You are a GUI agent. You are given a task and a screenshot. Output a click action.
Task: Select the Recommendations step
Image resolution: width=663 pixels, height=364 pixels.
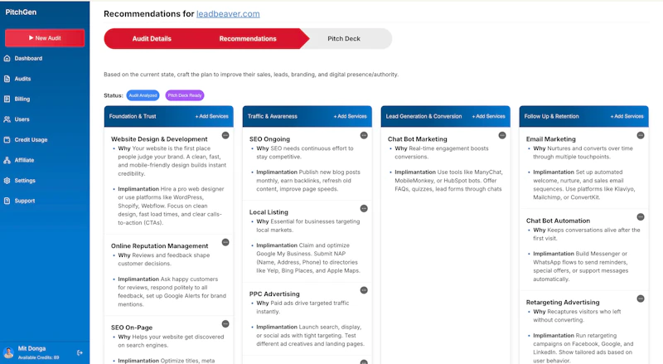tap(248, 38)
